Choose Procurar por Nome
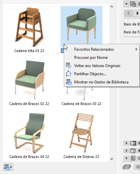 pyautogui.click(x=102, y=58)
